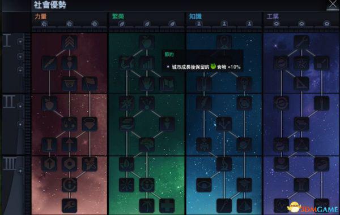Choose the bar chart virtue in the Prosperity tree
Viewport: 340px width, 215px height.
[x=147, y=63]
